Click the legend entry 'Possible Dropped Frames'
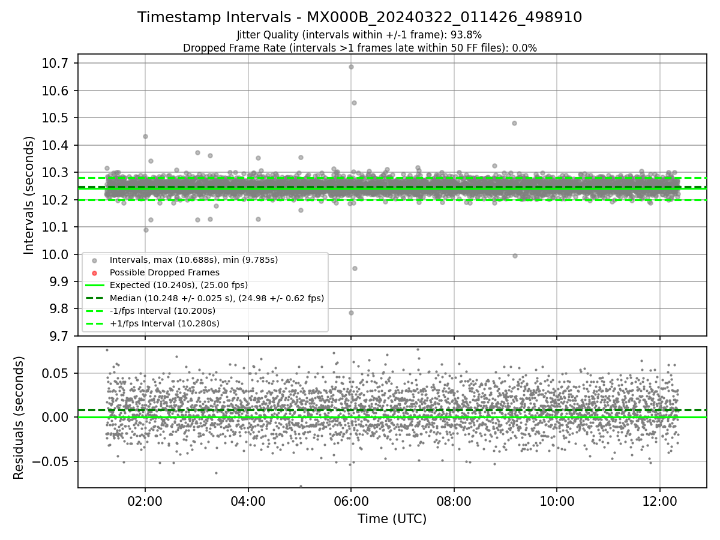 click(164, 272)
